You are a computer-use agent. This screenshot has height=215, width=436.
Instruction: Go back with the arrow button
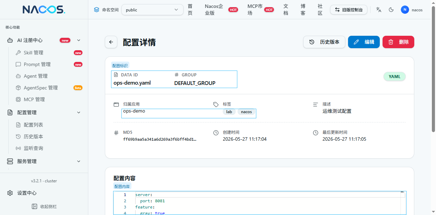(111, 42)
